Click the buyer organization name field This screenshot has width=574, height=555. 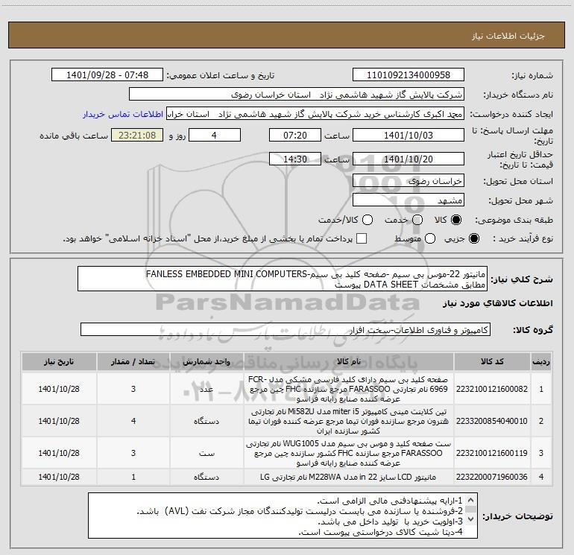[x=297, y=95]
